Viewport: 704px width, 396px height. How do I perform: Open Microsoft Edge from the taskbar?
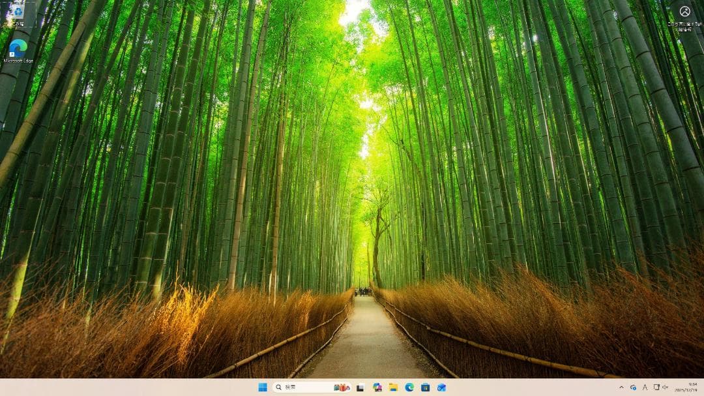point(409,387)
